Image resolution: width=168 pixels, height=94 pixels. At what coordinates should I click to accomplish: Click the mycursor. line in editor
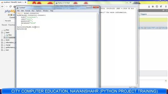pyautogui.click(x=22, y=29)
